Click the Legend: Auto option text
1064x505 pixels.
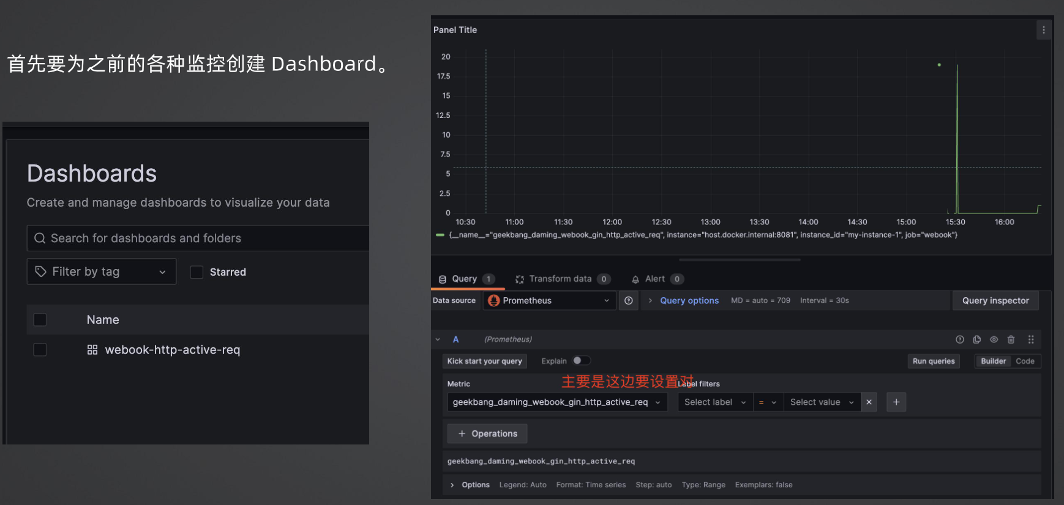point(523,485)
